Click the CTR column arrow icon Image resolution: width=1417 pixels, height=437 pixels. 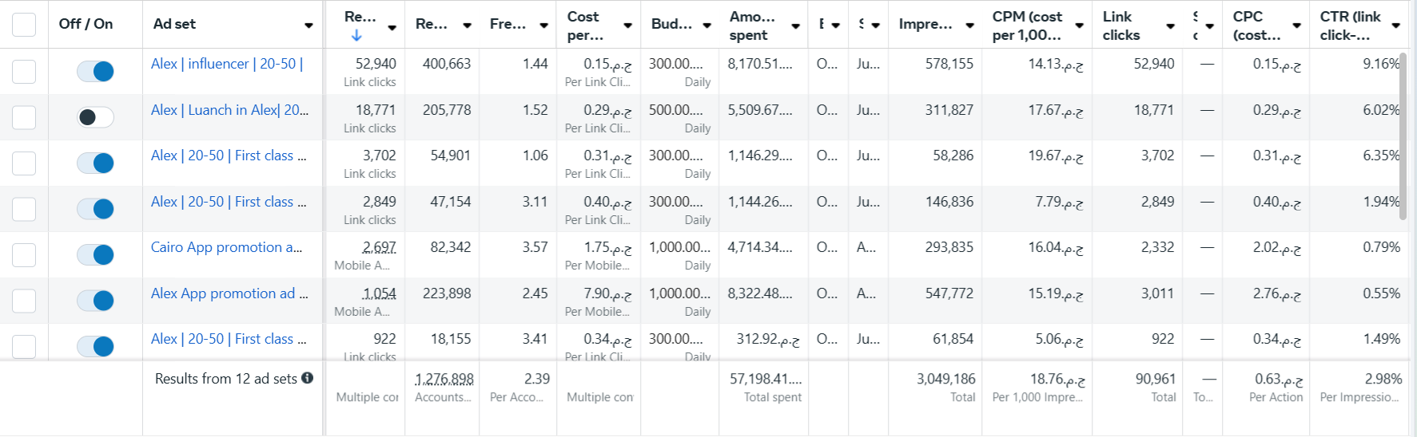[1395, 26]
